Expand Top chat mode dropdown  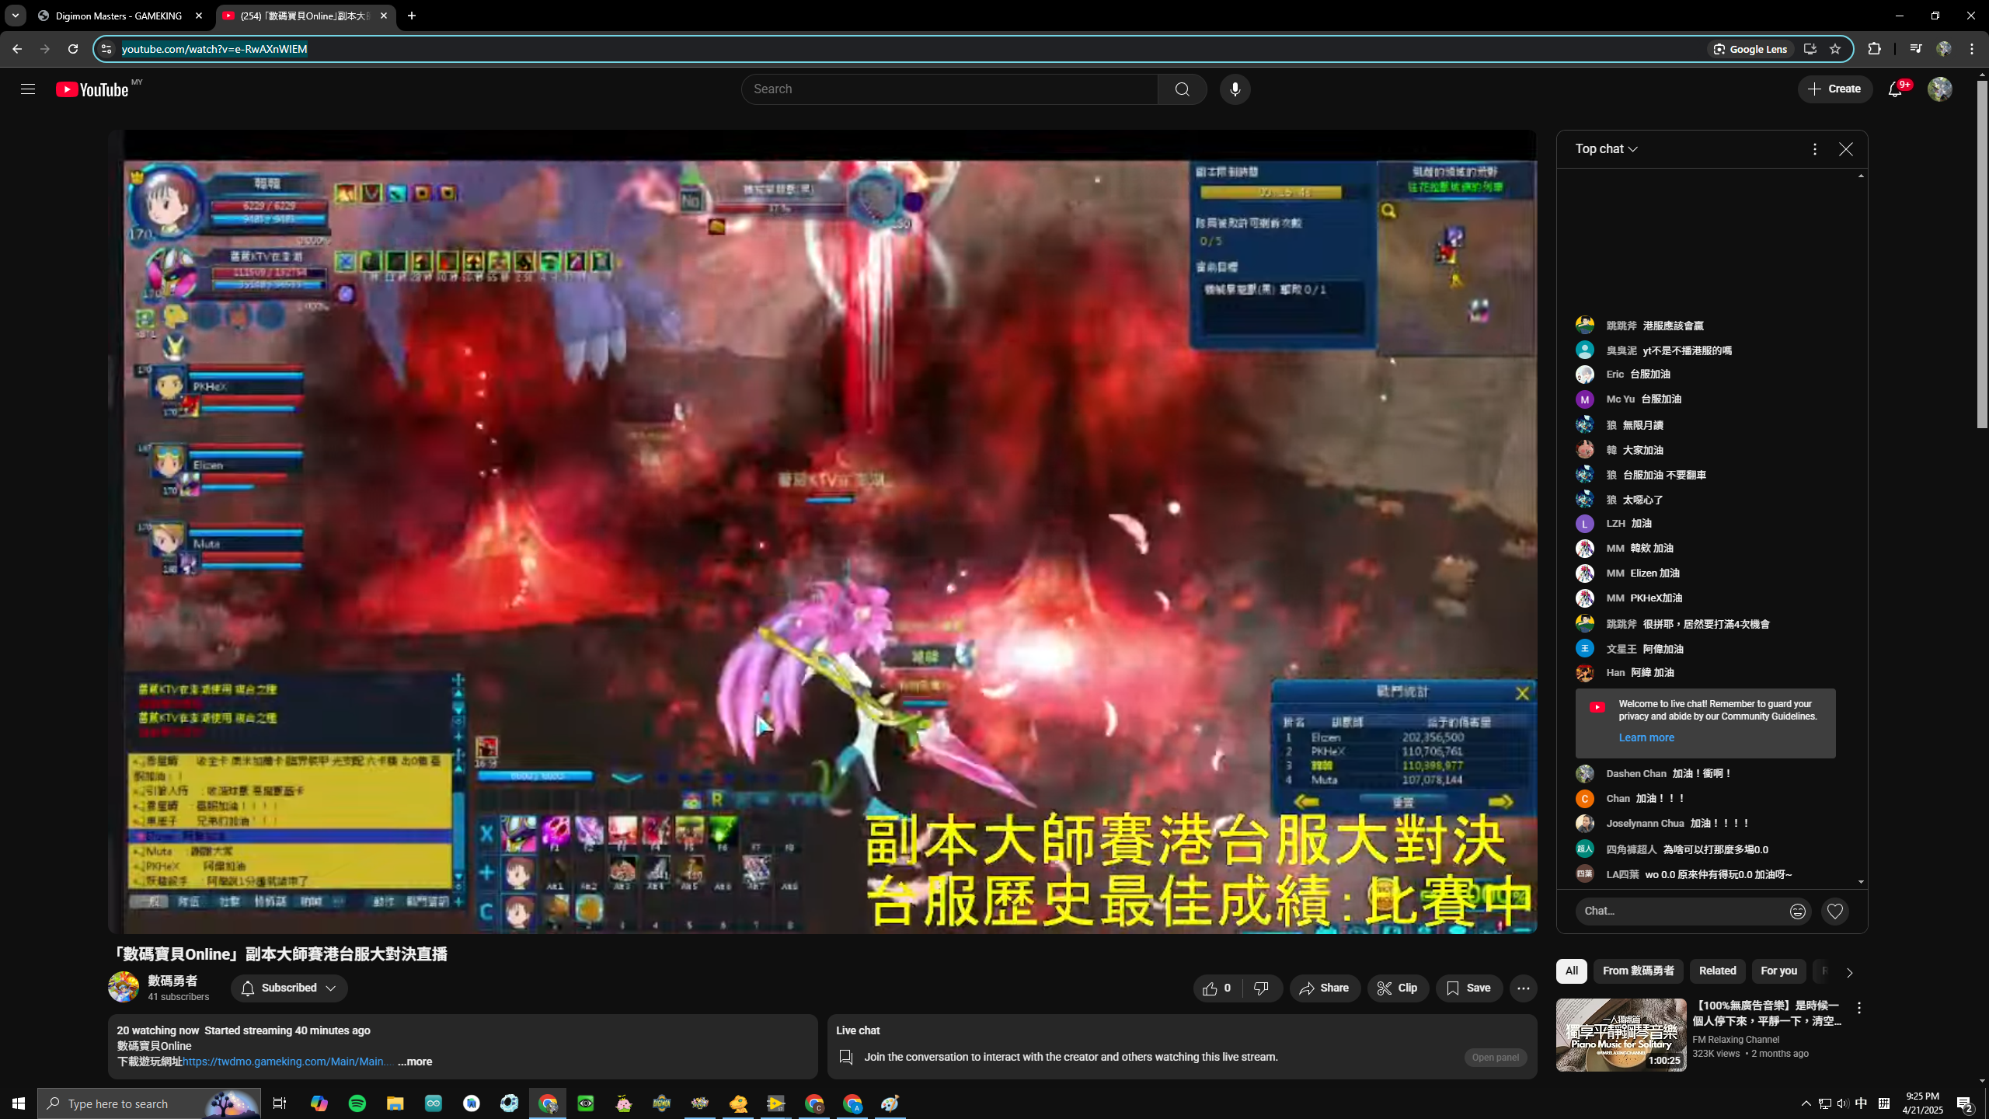click(1606, 149)
